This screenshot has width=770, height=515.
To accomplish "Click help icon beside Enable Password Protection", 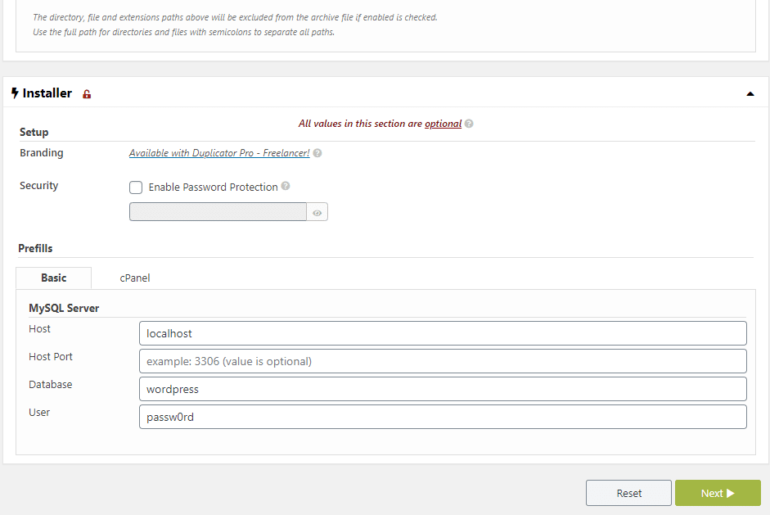I will [x=286, y=187].
